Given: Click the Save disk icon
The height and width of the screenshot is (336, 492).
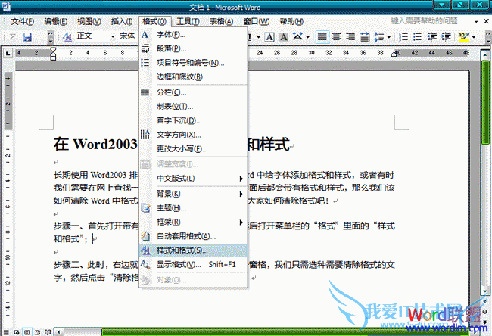Looking at the screenshot, I should pos(27,37).
